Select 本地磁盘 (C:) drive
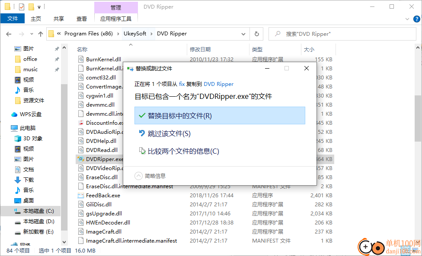Image resolution: width=422 pixels, height=256 pixels. click(x=38, y=211)
